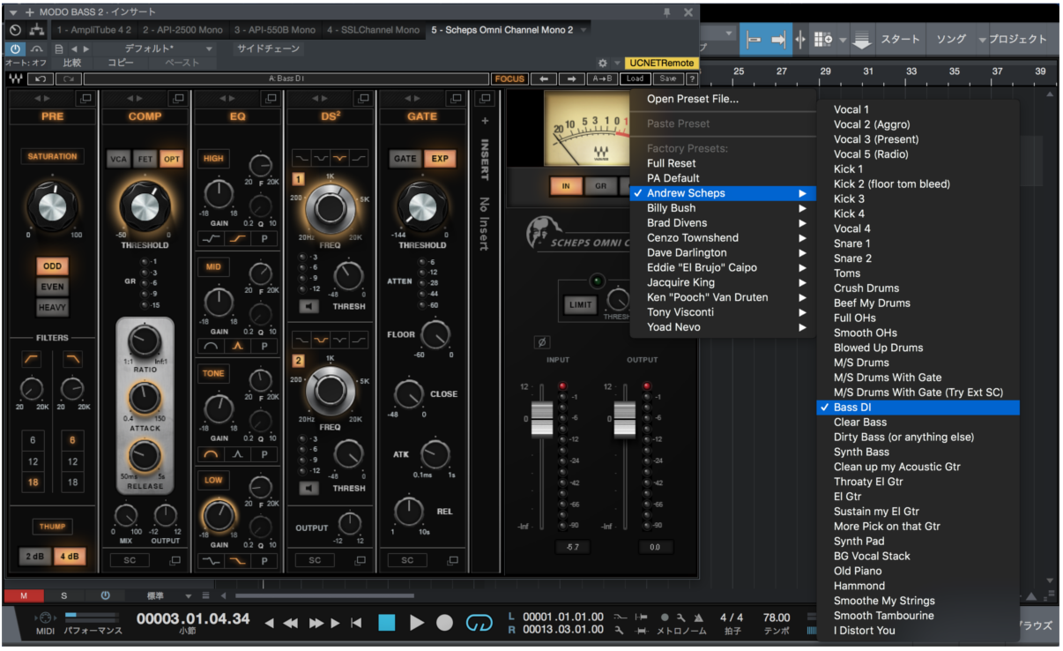Toggle the plugin power bypass button
This screenshot has height=651, width=1063.
(x=16, y=49)
